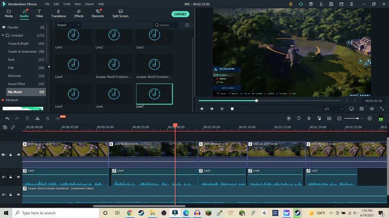Image resolution: width=389 pixels, height=218 pixels.
Task: Stop the preview playback
Action: point(232,109)
